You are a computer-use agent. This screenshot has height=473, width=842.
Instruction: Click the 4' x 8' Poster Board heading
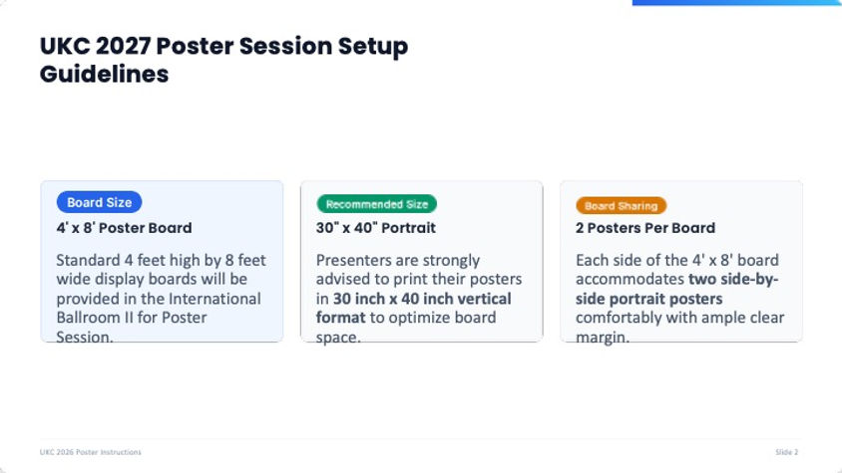coord(124,228)
